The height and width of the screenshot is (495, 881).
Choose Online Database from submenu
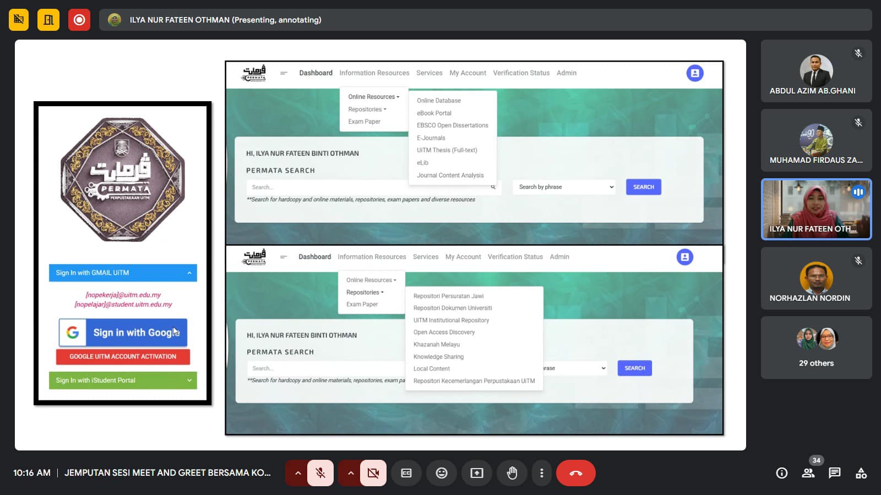[x=439, y=101]
